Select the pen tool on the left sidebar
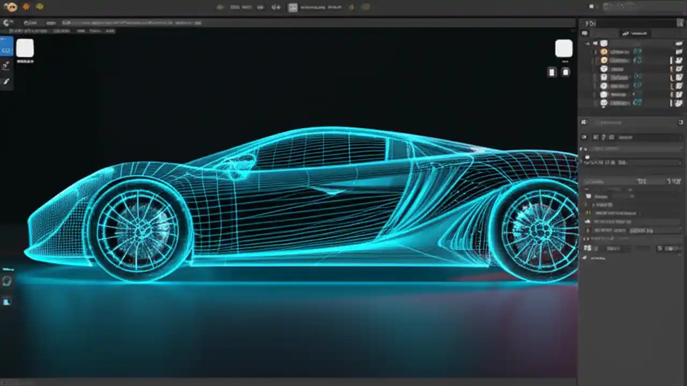This screenshot has height=386, width=687. pos(6,65)
